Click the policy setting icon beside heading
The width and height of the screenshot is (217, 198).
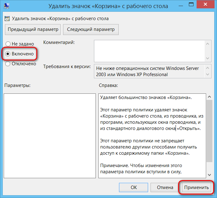(x=7, y=19)
